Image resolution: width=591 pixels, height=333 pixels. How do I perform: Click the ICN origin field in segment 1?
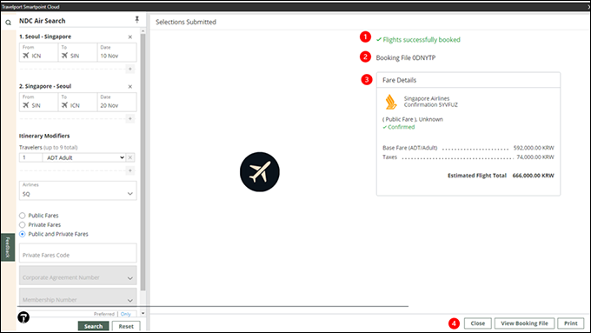point(39,52)
